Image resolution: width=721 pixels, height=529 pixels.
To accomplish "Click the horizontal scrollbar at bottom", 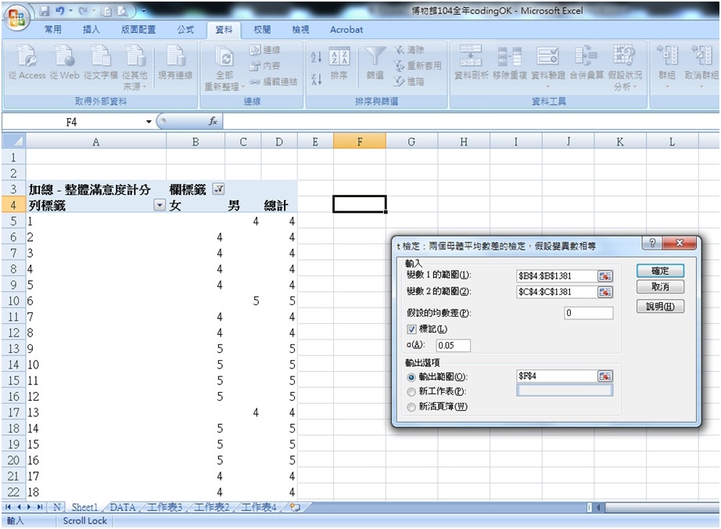I will tap(662, 508).
